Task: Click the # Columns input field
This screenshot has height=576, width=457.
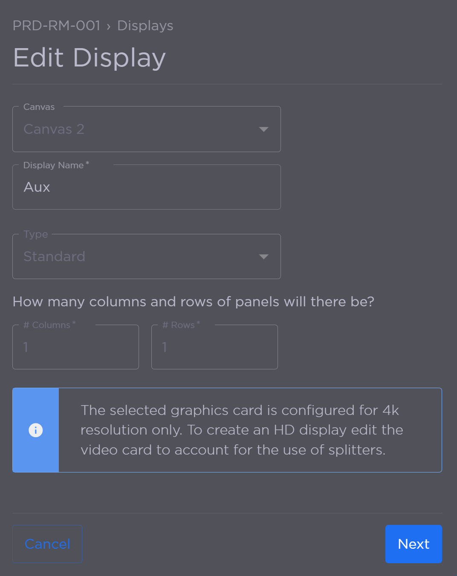Action: pos(75,347)
